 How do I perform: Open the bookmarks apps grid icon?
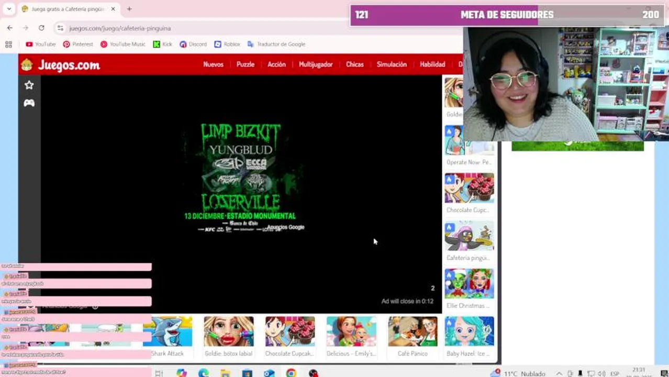8,45
